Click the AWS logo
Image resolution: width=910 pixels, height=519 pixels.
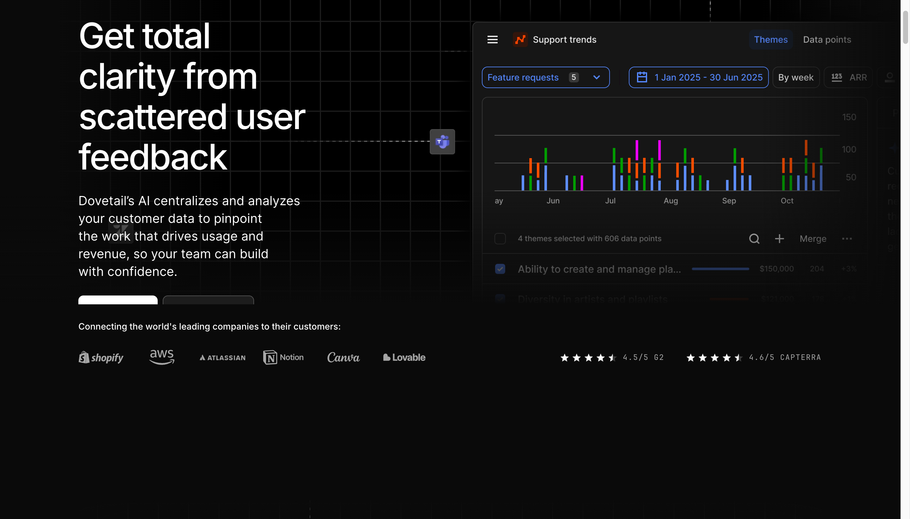click(162, 357)
